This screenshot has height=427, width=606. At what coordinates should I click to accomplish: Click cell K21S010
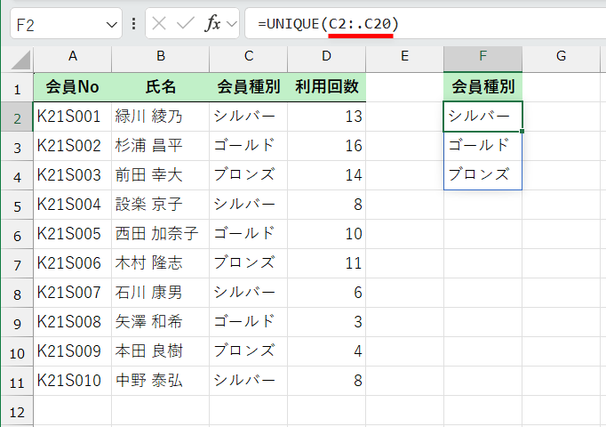pyautogui.click(x=73, y=381)
